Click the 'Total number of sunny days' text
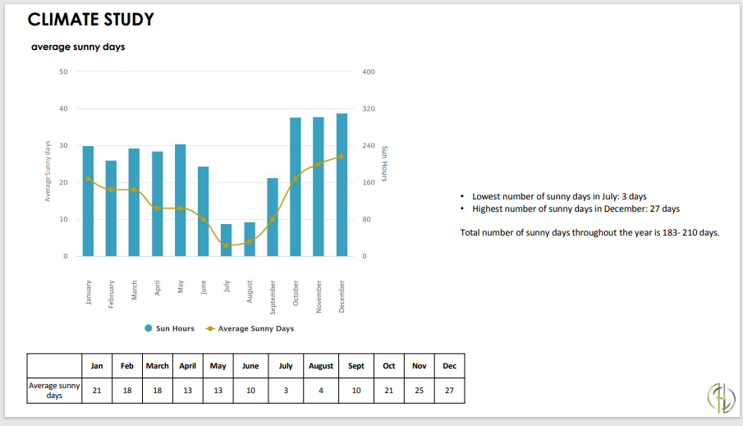 point(589,232)
